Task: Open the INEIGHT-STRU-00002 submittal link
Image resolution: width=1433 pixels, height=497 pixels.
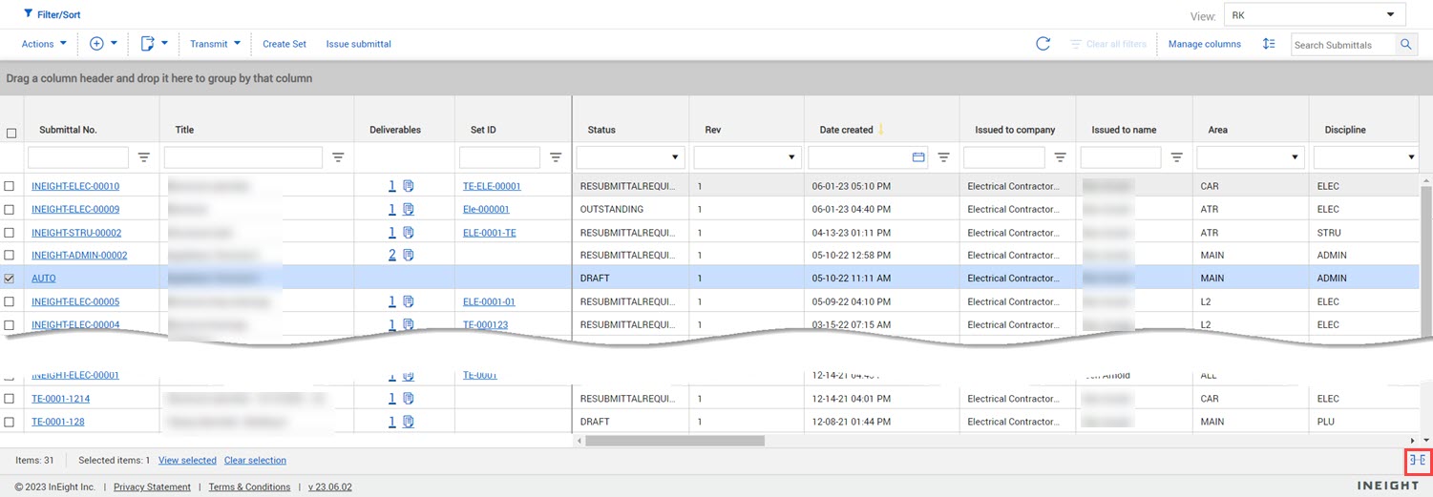Action: pos(76,233)
